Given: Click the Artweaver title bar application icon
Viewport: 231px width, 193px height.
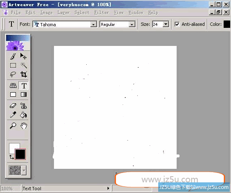Looking at the screenshot, I should point(4,5).
